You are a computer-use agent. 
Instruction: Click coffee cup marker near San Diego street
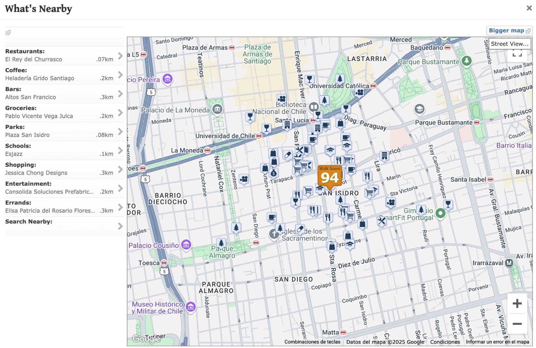(271, 217)
